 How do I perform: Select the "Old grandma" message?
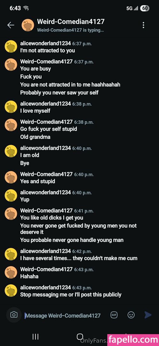tap(35, 137)
